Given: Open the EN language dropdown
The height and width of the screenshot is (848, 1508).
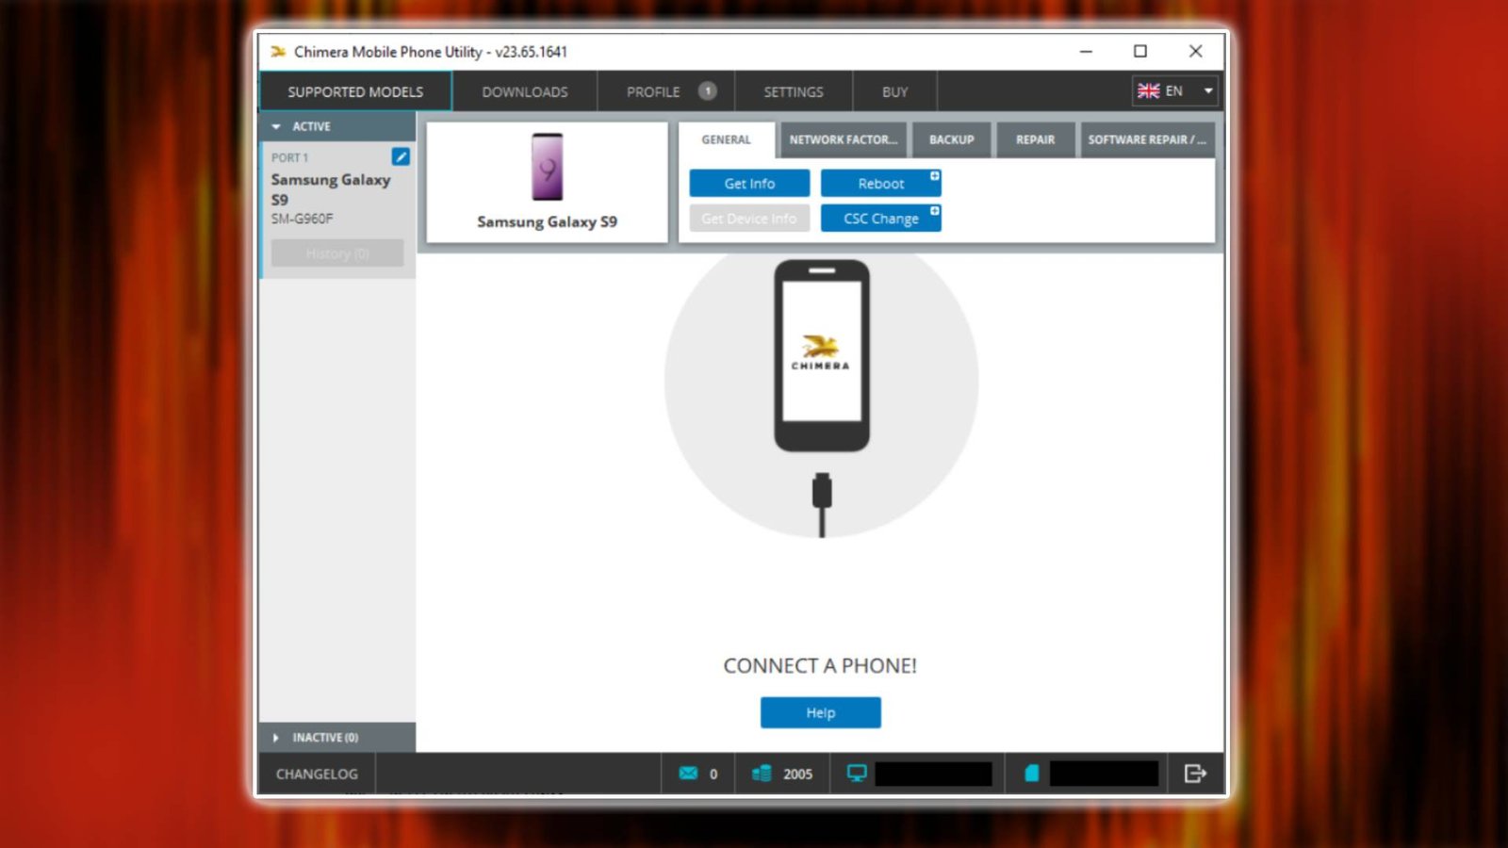Looking at the screenshot, I should coord(1207,90).
